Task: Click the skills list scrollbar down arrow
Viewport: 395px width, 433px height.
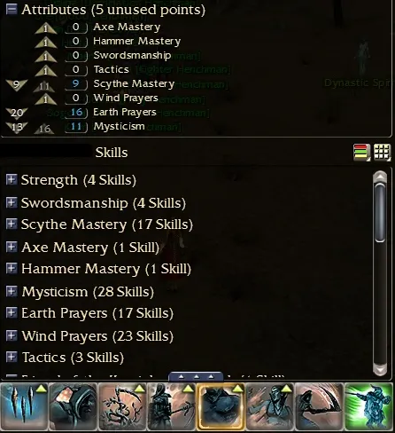Action: point(380,369)
